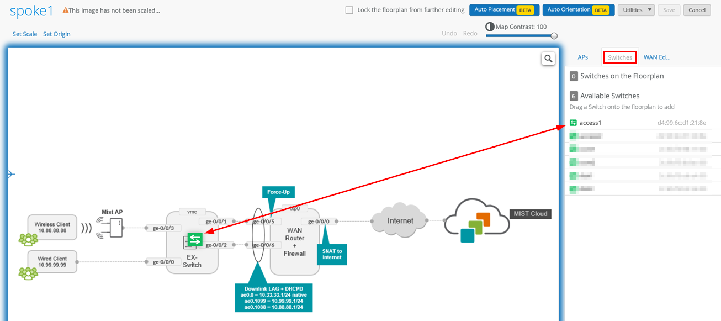Click the 'Downlink LAG + DHCPD' callout box
721x321 pixels.
click(x=273, y=298)
